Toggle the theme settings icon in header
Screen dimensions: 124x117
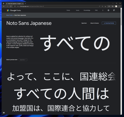pos(108,10)
